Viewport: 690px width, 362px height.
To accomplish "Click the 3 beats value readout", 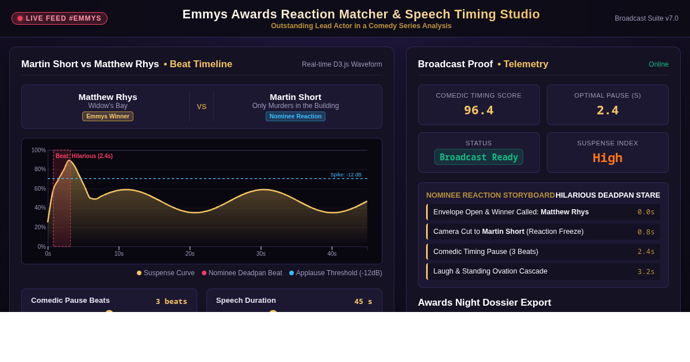I will (x=171, y=301).
